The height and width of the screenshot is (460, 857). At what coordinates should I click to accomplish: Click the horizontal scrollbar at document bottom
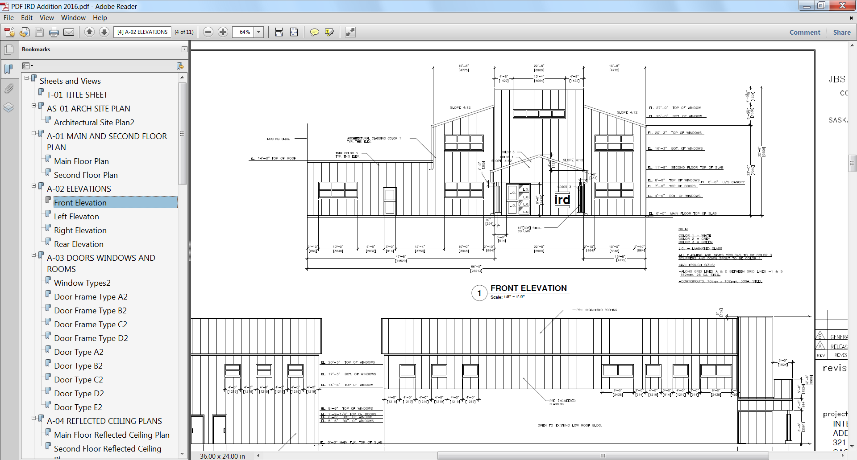(603, 456)
